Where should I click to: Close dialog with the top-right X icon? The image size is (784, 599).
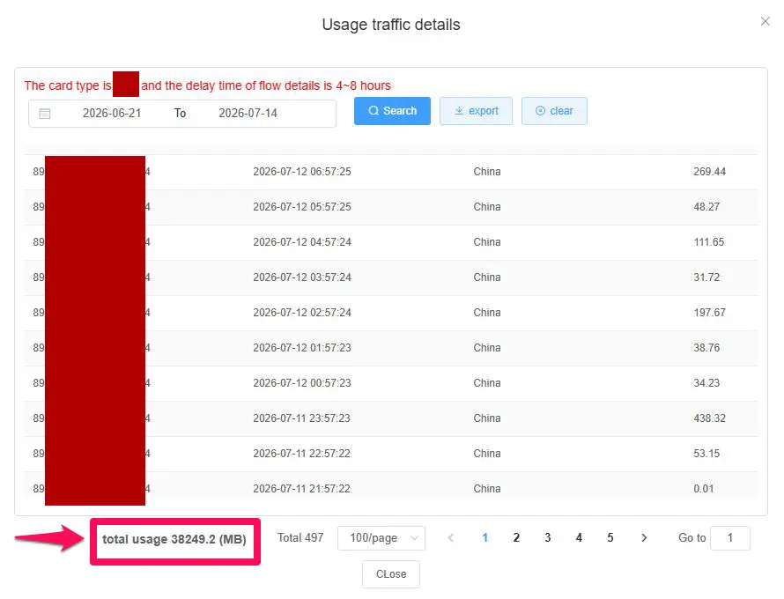pos(765,21)
